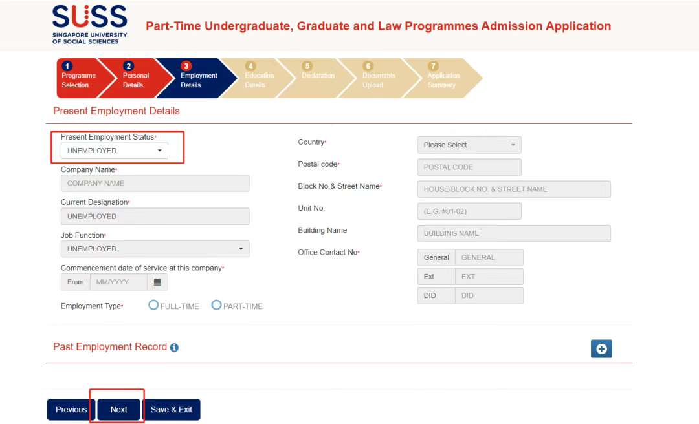Add a past employment record with plus button
The image size is (699, 424).
[x=601, y=349]
